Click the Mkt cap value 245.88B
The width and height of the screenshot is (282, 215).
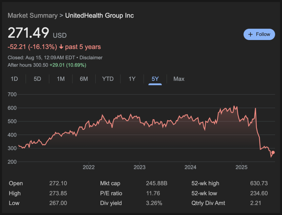point(157,183)
